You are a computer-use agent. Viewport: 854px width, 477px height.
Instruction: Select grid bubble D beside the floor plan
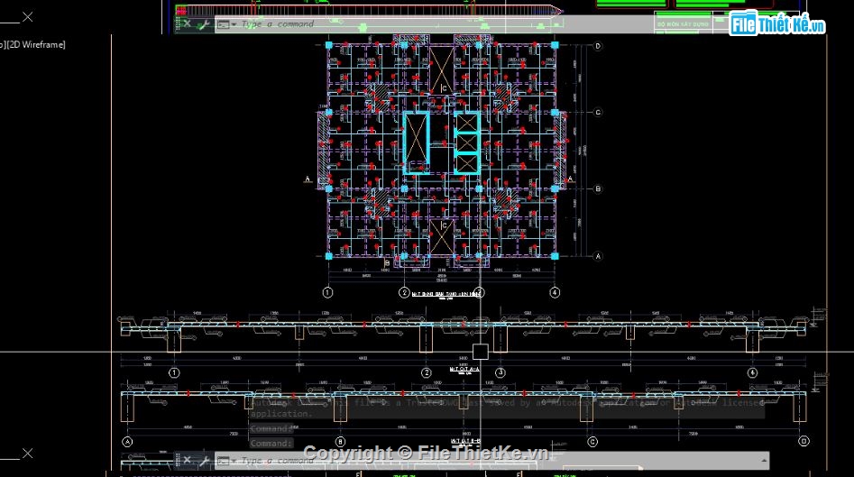[x=598, y=46]
